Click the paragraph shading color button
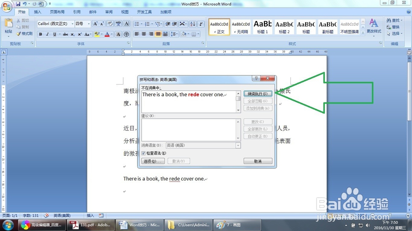This screenshot has height=231, width=412. [184, 34]
